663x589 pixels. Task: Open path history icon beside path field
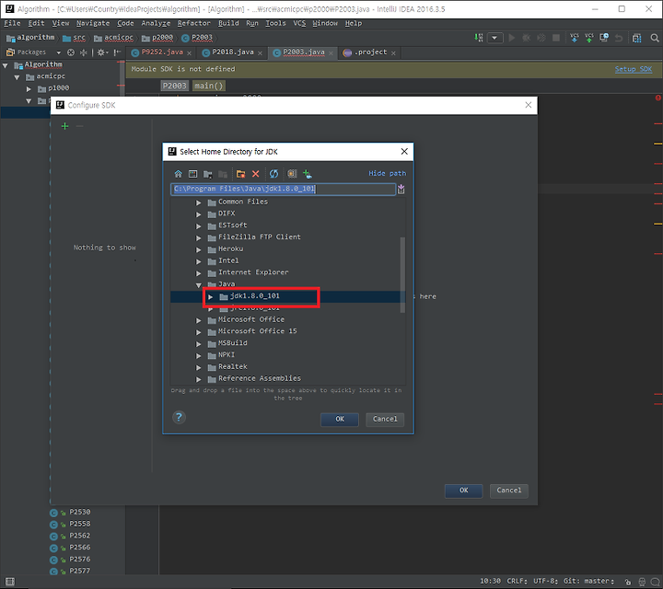pyautogui.click(x=401, y=189)
